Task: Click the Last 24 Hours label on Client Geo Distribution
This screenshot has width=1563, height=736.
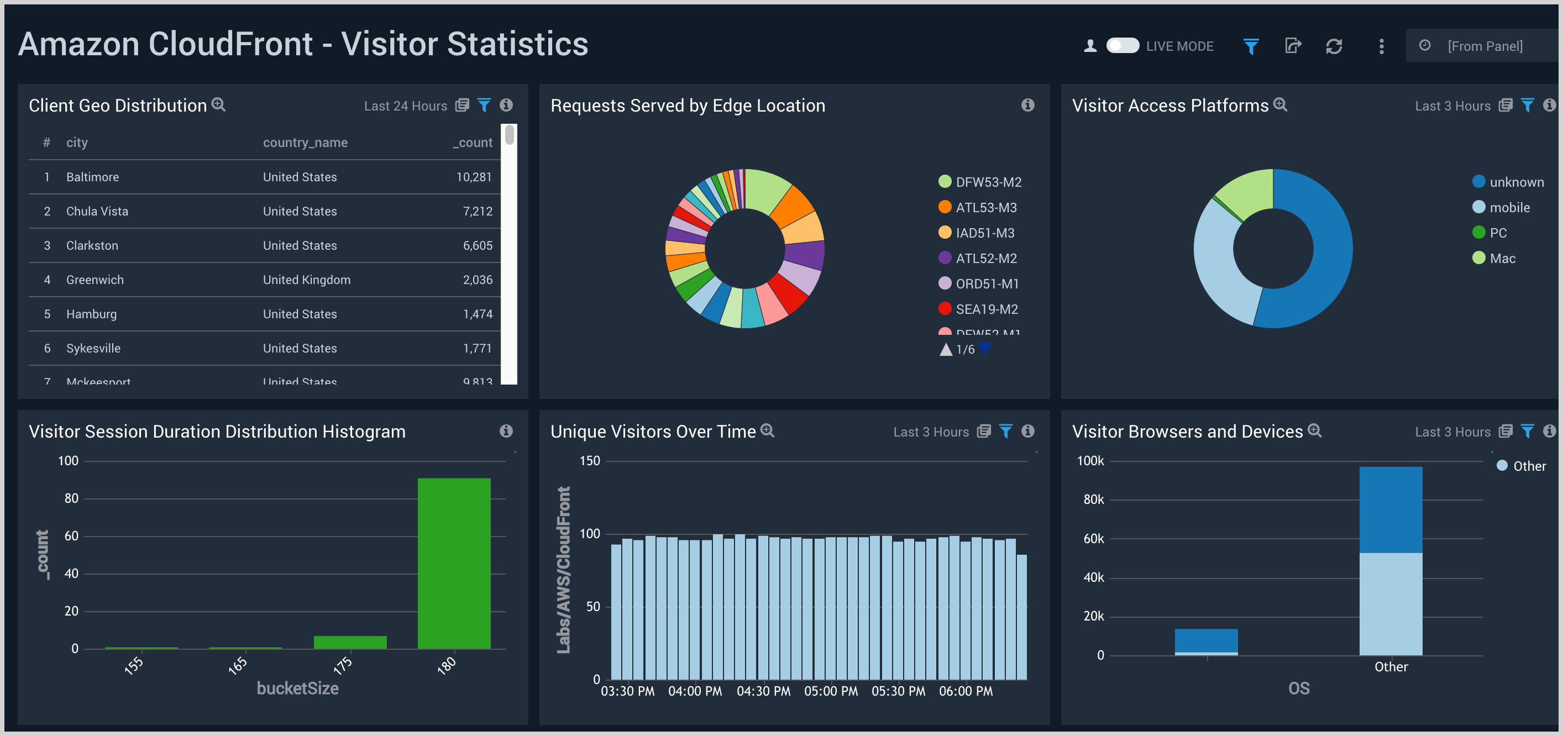Action: click(x=406, y=105)
